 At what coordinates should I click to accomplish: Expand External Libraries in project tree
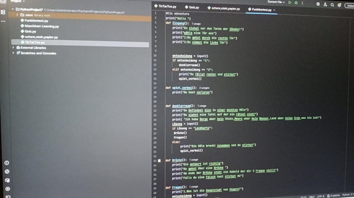13,47
